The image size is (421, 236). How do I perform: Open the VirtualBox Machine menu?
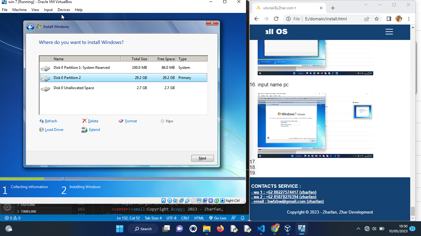coord(19,10)
